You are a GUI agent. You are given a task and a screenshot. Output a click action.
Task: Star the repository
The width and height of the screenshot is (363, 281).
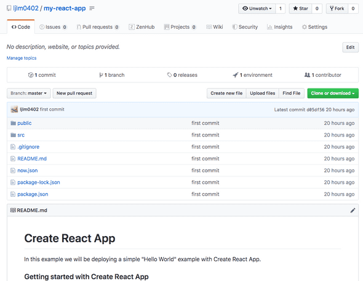coord(300,9)
